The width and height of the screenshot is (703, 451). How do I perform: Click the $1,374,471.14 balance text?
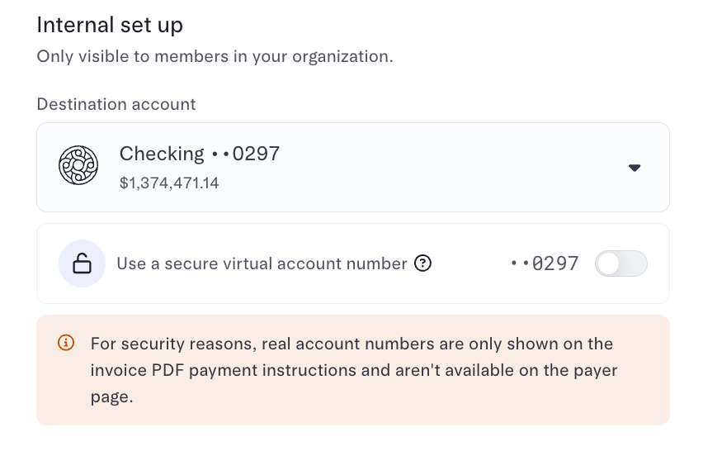(169, 183)
